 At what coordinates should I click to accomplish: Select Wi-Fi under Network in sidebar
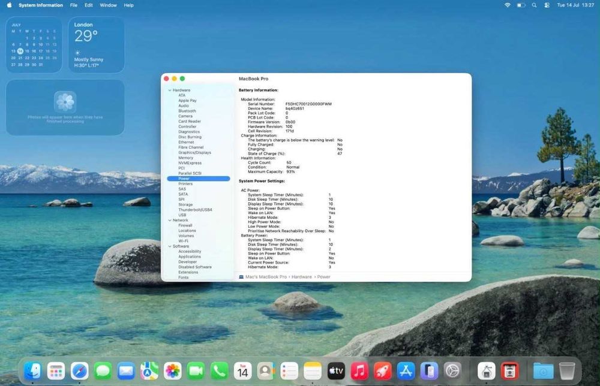pos(183,241)
